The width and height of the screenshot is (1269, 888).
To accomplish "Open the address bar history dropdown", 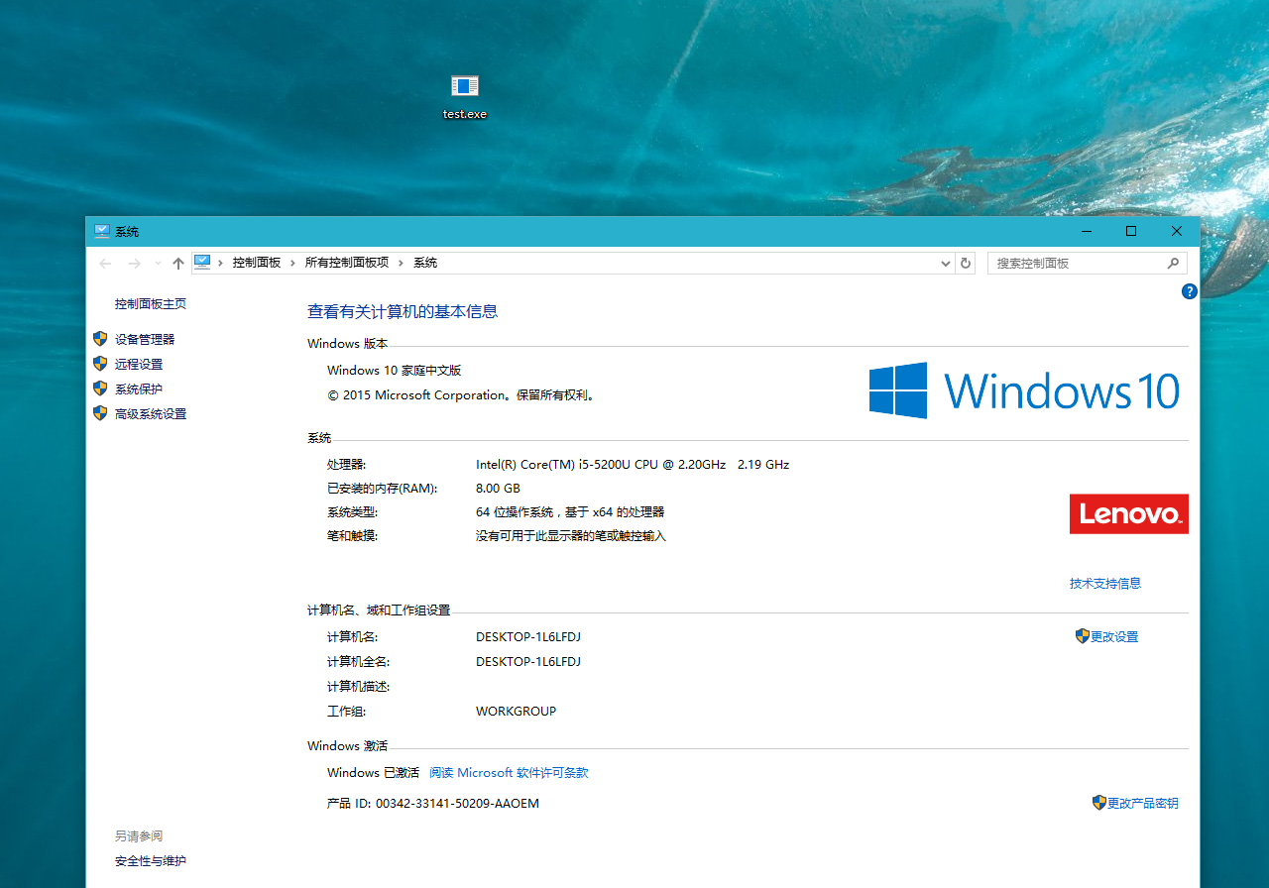I will coord(945,264).
